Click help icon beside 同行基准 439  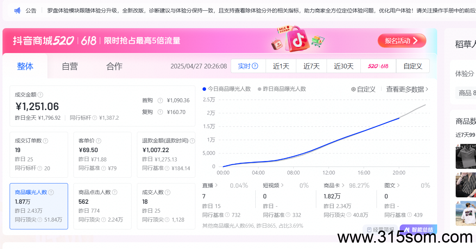click(x=410, y=215)
